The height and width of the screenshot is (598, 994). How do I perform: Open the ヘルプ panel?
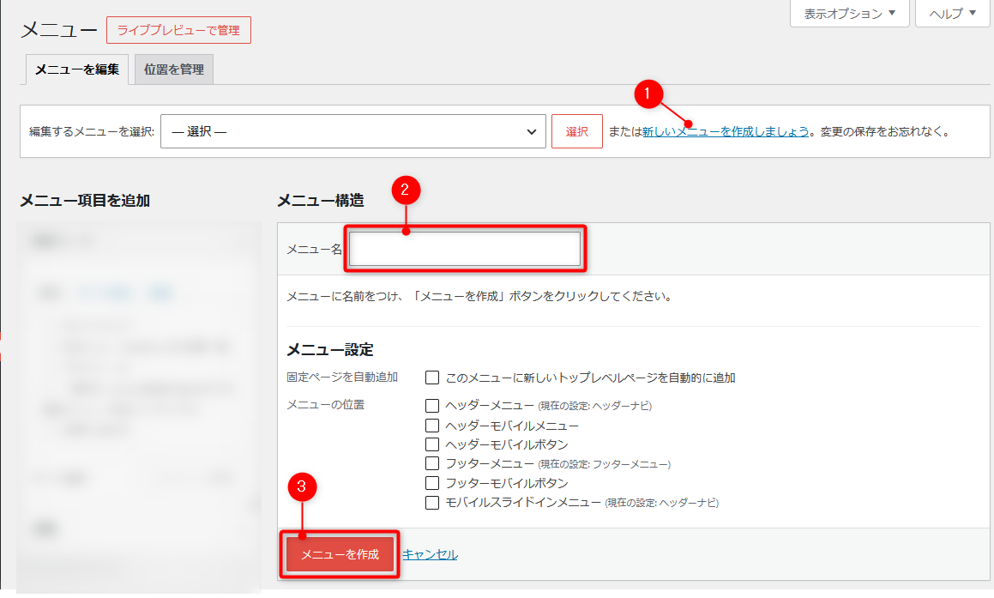[952, 14]
